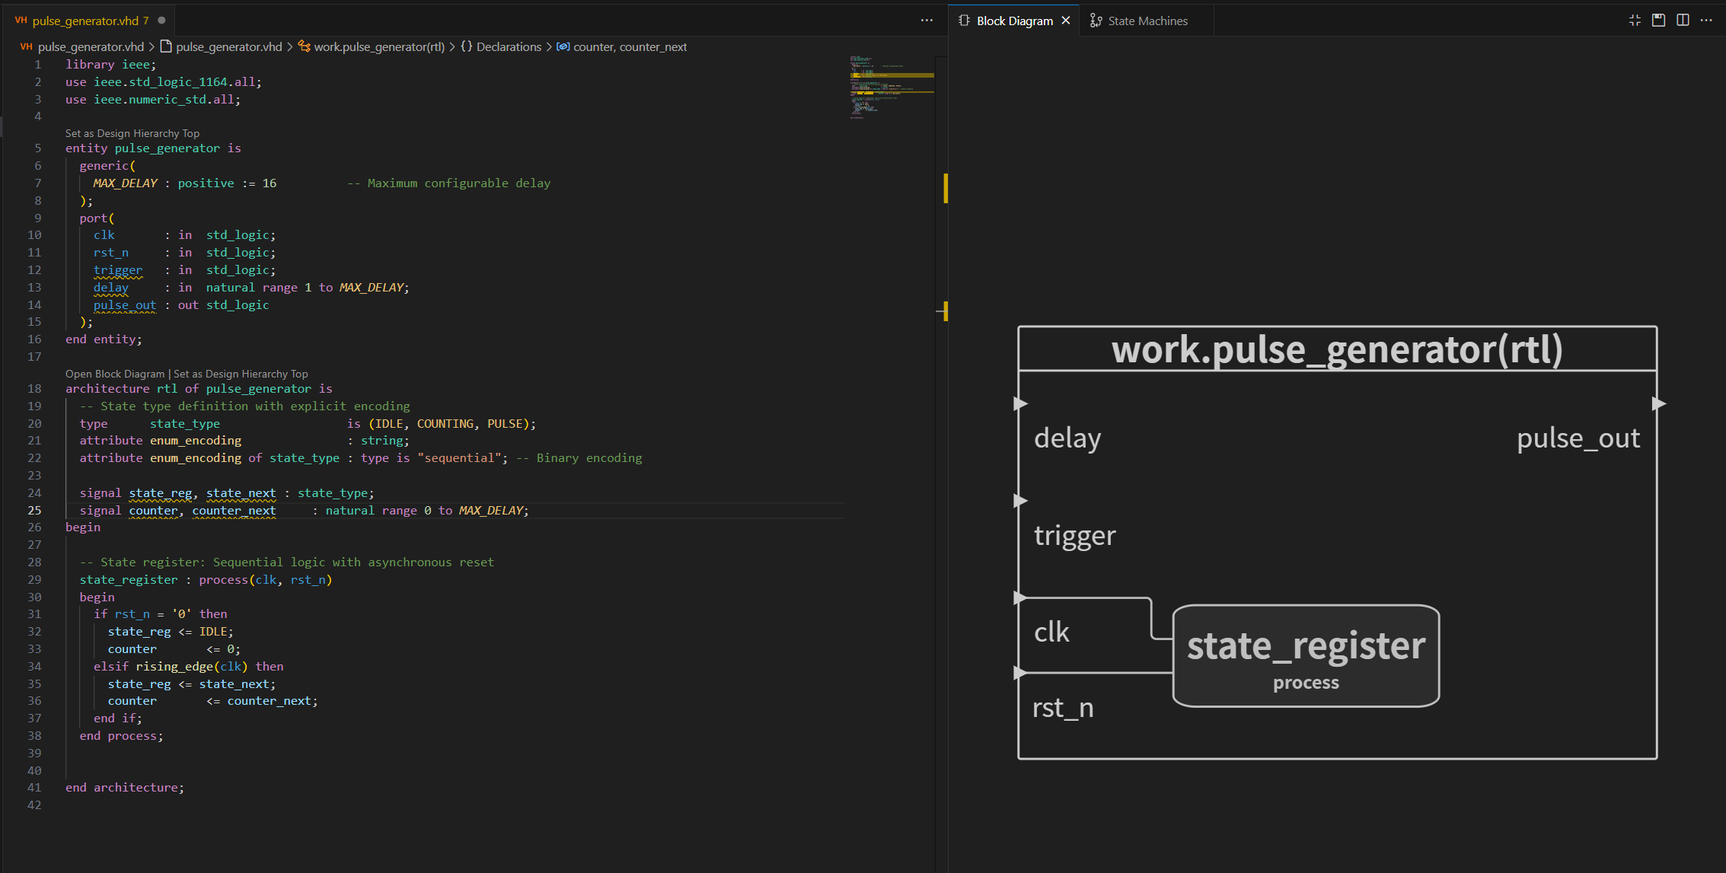The width and height of the screenshot is (1726, 873).
Task: Click 'Binary encoding' comment on line 22
Action: [579, 457]
